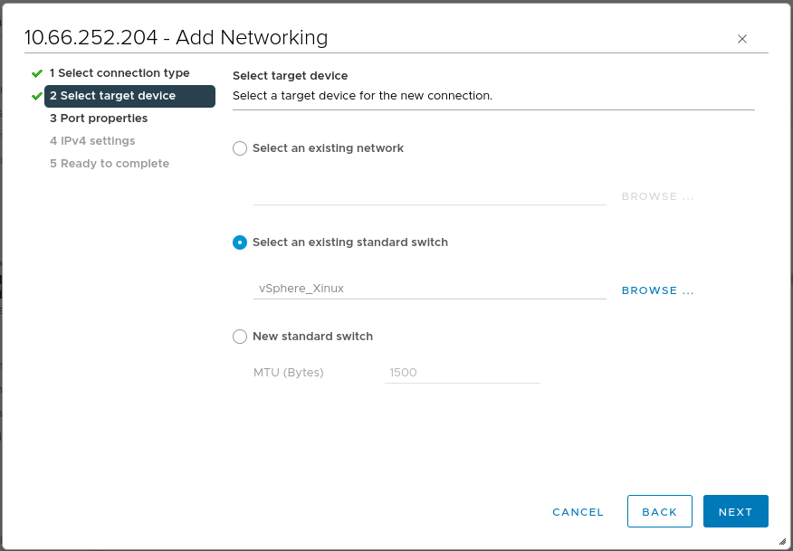The height and width of the screenshot is (551, 793).
Task: Go to step '3 Port properties'
Action: [x=98, y=118]
